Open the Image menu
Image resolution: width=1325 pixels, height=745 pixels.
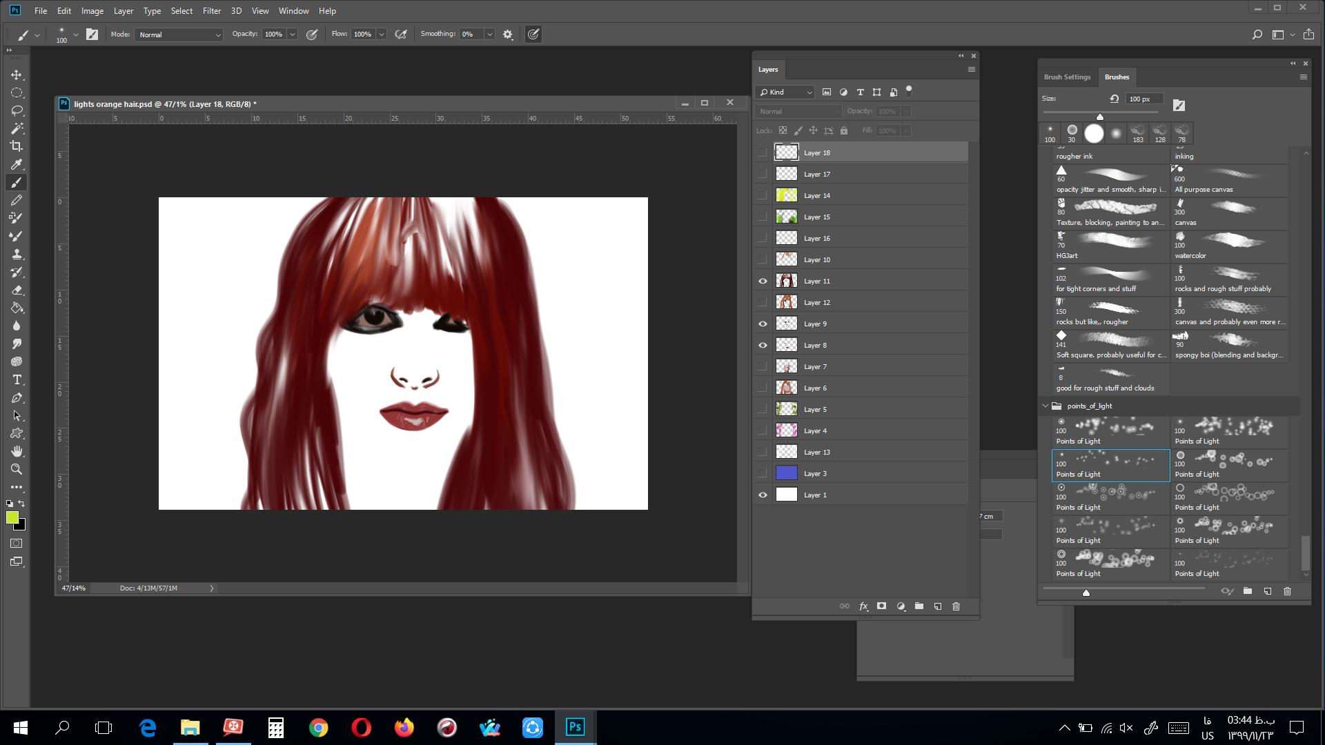coord(92,10)
